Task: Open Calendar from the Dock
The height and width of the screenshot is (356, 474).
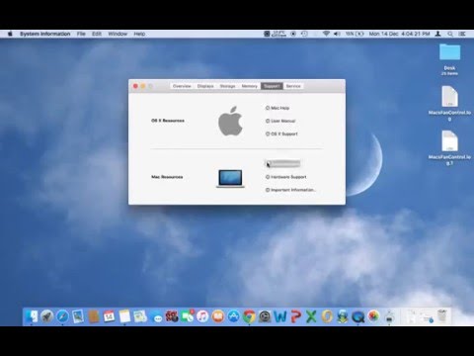Action: pyautogui.click(x=109, y=316)
